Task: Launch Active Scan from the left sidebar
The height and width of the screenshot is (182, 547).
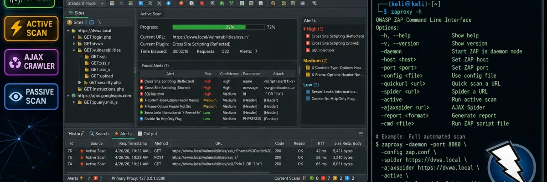Action: point(31,29)
